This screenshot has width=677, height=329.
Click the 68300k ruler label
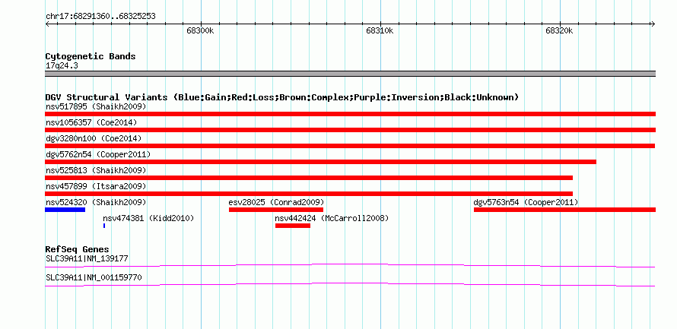tap(200, 30)
